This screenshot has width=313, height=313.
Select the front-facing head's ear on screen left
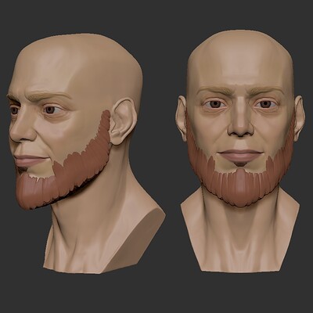coord(182,118)
